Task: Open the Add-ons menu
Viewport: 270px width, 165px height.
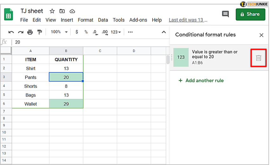Action: (138, 20)
